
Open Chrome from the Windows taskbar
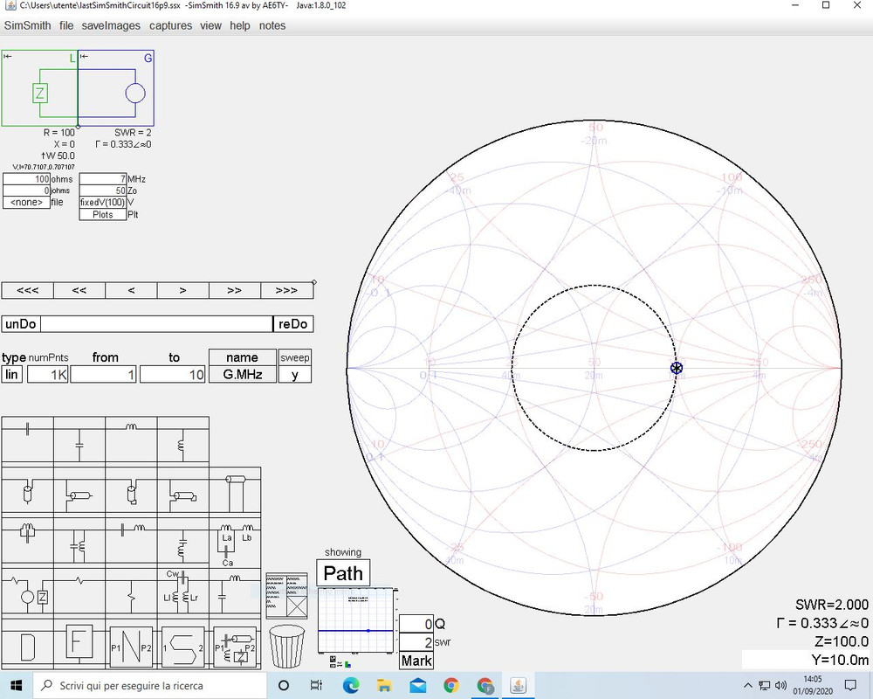[x=451, y=685]
